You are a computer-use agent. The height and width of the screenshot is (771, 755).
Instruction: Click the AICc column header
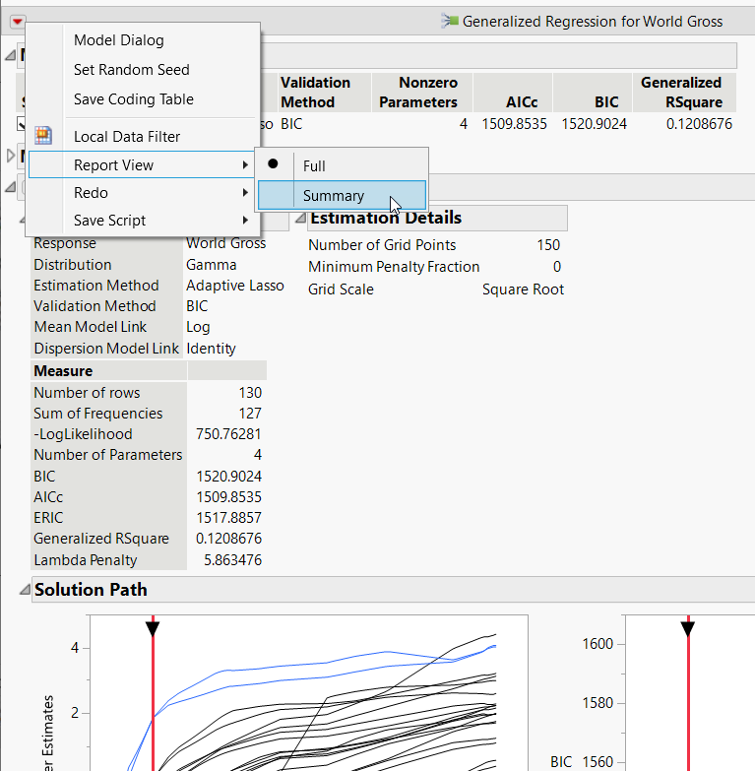coord(513,101)
